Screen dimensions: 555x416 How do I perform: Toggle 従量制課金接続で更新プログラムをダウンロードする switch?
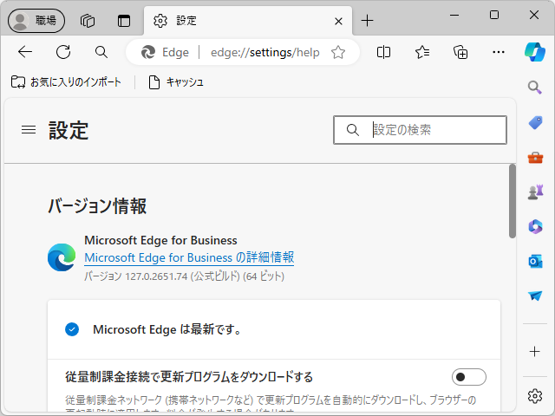[x=468, y=377]
